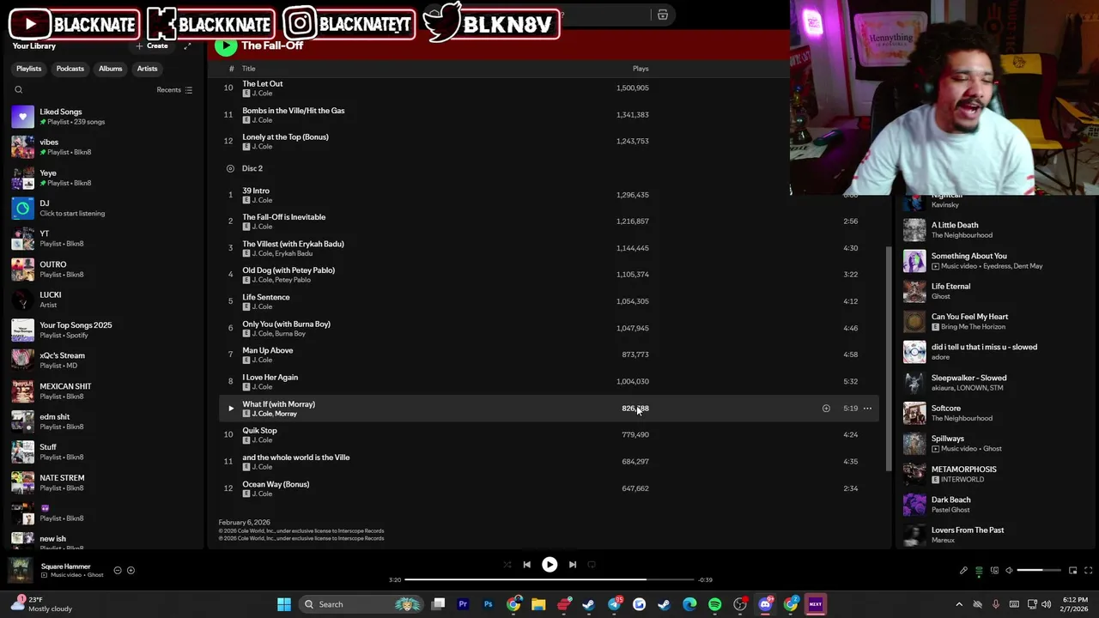Play The Fall-Off album with green play button
The image size is (1099, 618).
coord(225,45)
